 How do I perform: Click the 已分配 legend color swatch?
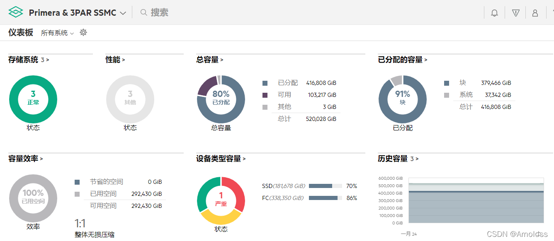click(265, 83)
